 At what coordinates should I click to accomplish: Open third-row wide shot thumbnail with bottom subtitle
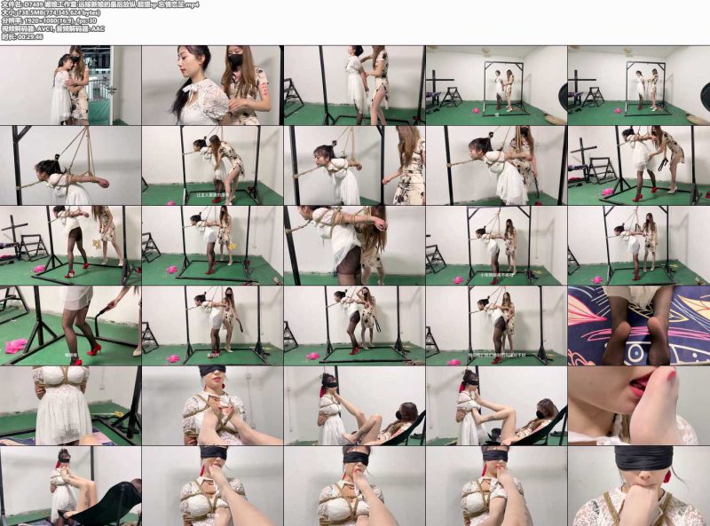496,246
